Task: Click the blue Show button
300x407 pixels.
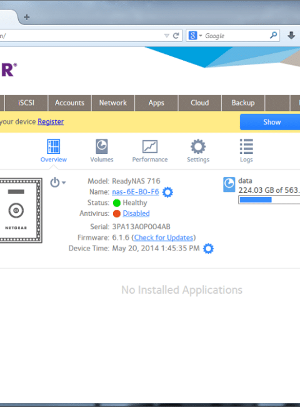Action: tap(270, 122)
